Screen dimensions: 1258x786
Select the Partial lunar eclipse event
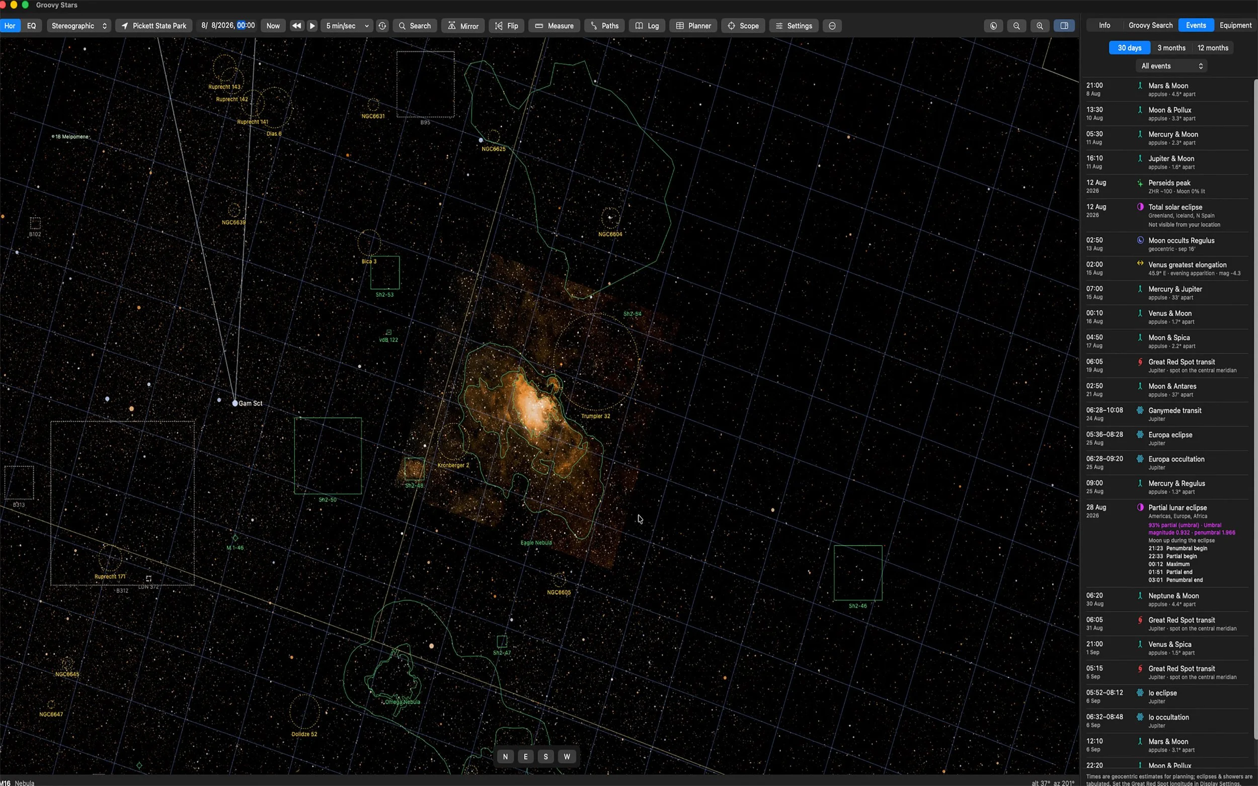tap(1166, 543)
